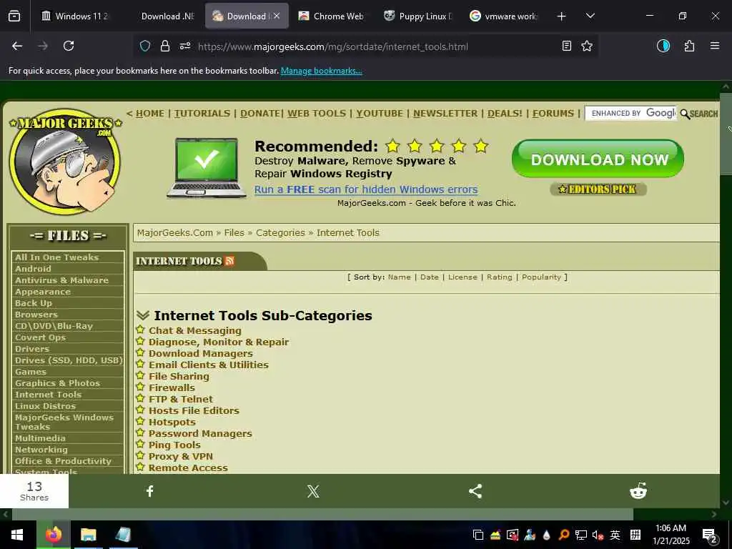Image resolution: width=732 pixels, height=549 pixels.
Task: Open Windows Start menu
Action: 17,535
